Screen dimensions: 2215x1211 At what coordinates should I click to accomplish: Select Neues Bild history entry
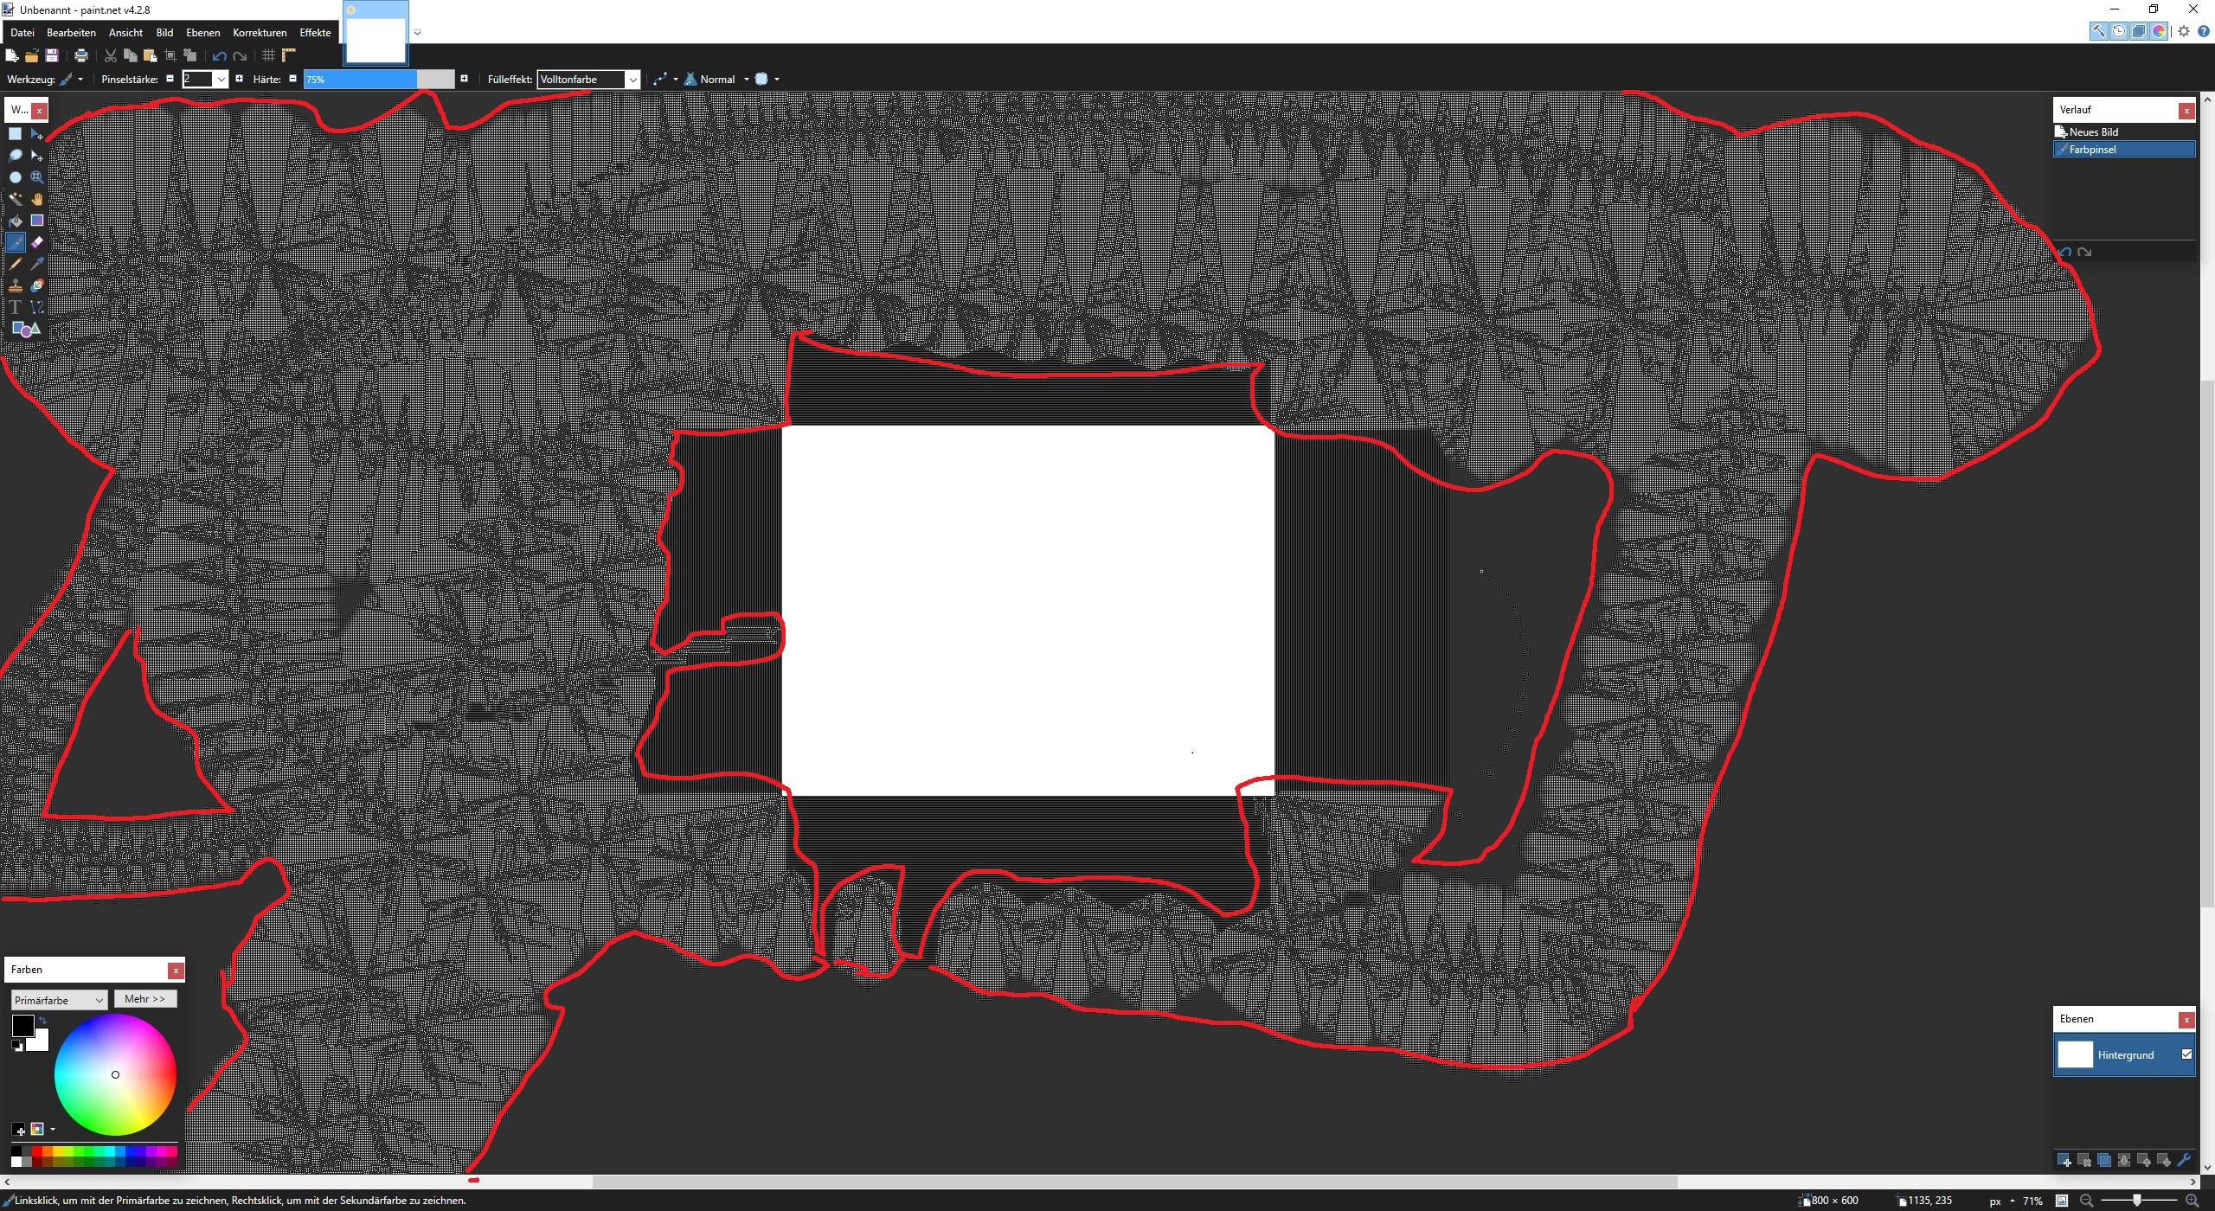[2094, 132]
